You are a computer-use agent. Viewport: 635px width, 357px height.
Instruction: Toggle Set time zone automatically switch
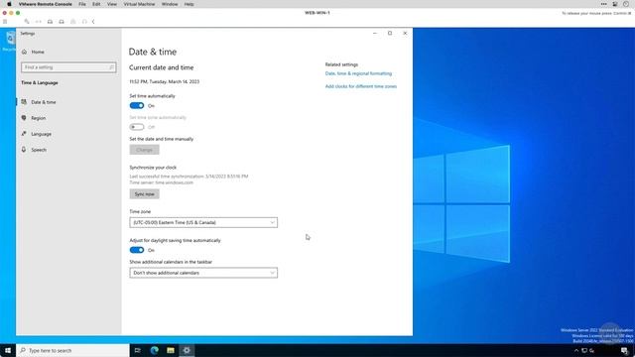(x=137, y=127)
